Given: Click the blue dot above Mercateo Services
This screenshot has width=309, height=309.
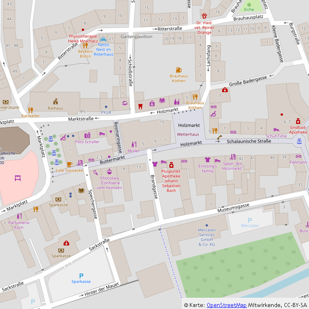Looking at the screenshot, I should pyautogui.click(x=207, y=225).
